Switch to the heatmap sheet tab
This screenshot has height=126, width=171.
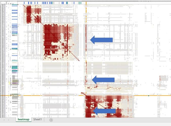tap(23, 119)
